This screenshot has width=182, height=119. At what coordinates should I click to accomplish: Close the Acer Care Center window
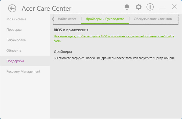coord(174,7)
